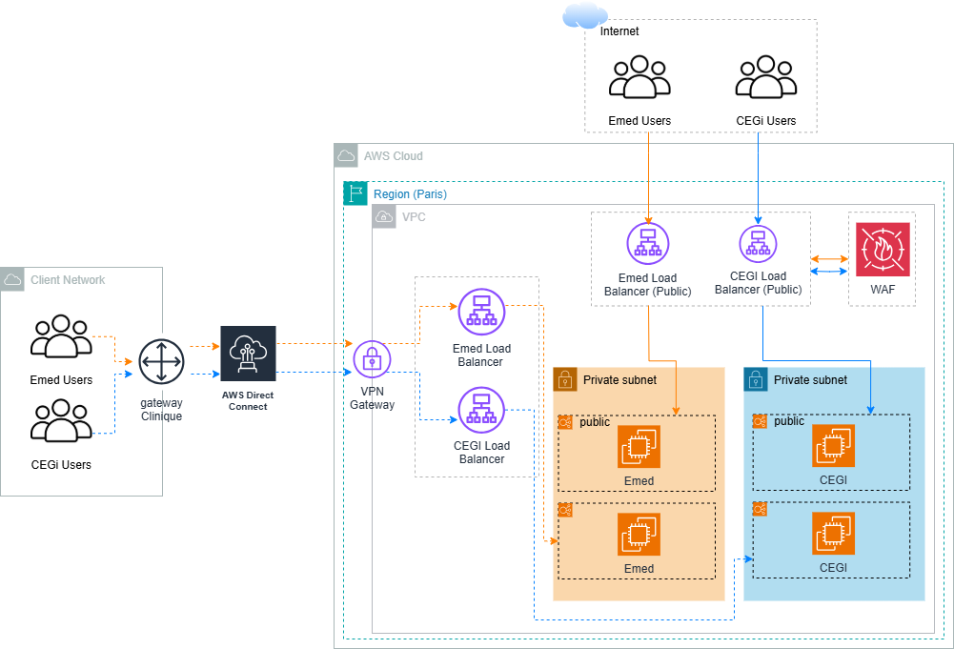Click the Client Network cloud icon

[x=12, y=279]
